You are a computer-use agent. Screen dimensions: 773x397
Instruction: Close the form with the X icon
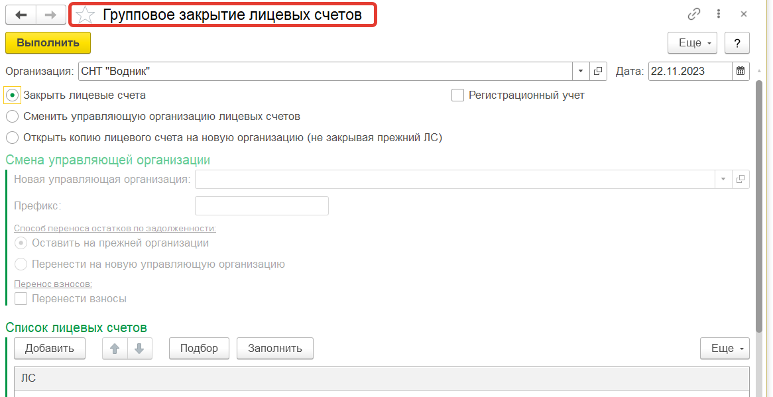click(744, 15)
